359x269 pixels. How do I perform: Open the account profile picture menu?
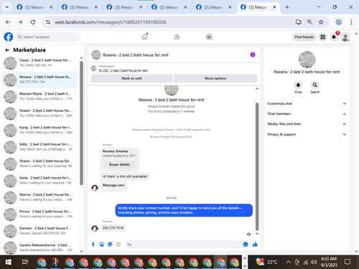click(345, 37)
